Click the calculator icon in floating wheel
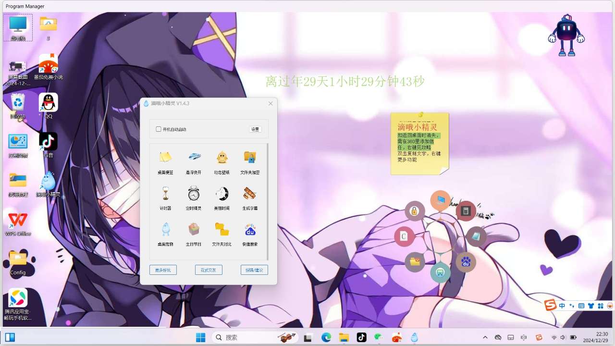This screenshot has width=615, height=346. coord(466,211)
